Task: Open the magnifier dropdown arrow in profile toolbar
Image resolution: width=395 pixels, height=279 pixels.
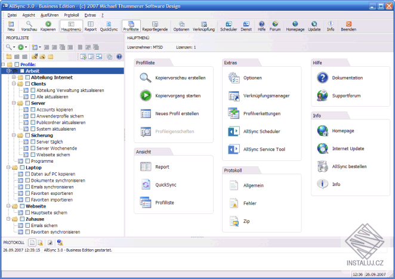Action: click(x=14, y=47)
